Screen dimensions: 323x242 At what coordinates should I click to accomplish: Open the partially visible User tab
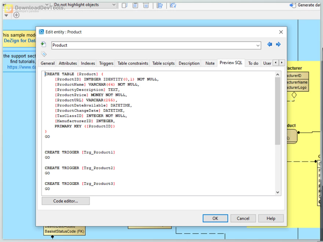point(267,63)
